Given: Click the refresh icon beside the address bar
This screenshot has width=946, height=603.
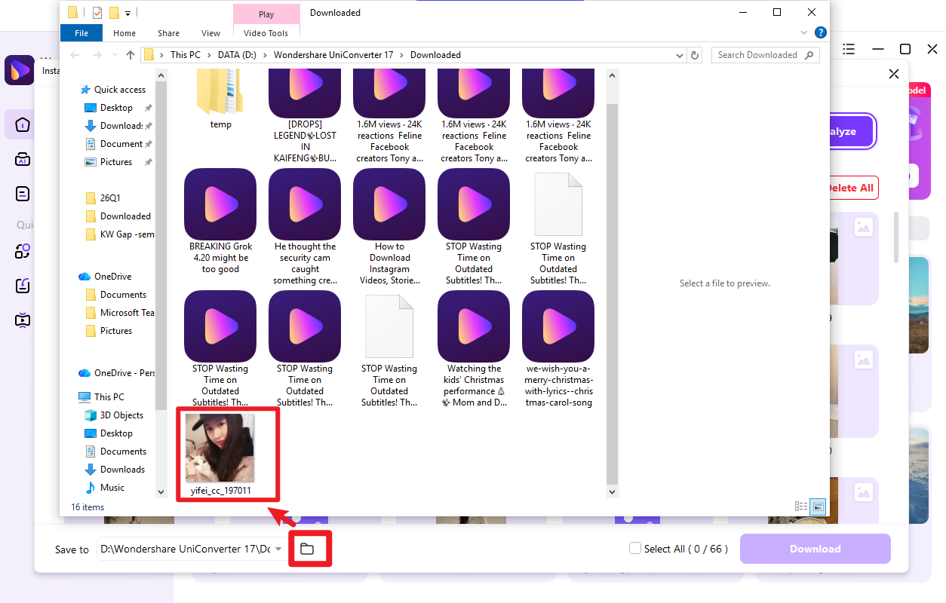Looking at the screenshot, I should click(x=695, y=54).
